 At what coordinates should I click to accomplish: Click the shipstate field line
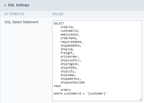pyautogui.click(x=69, y=68)
